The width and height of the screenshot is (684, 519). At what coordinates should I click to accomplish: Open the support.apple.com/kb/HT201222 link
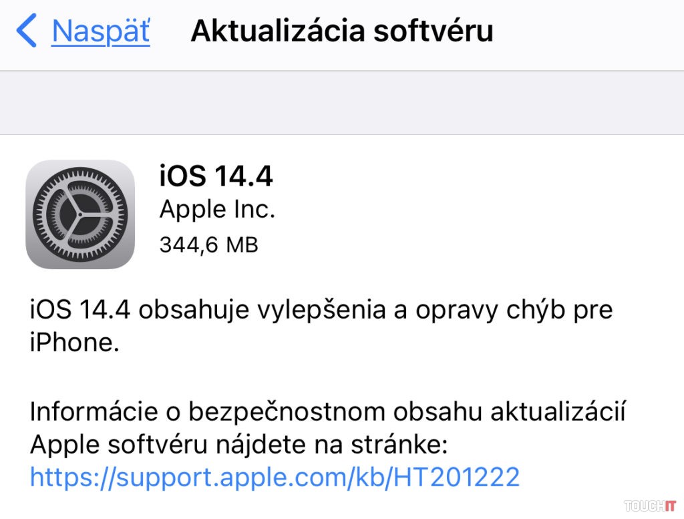point(275,477)
